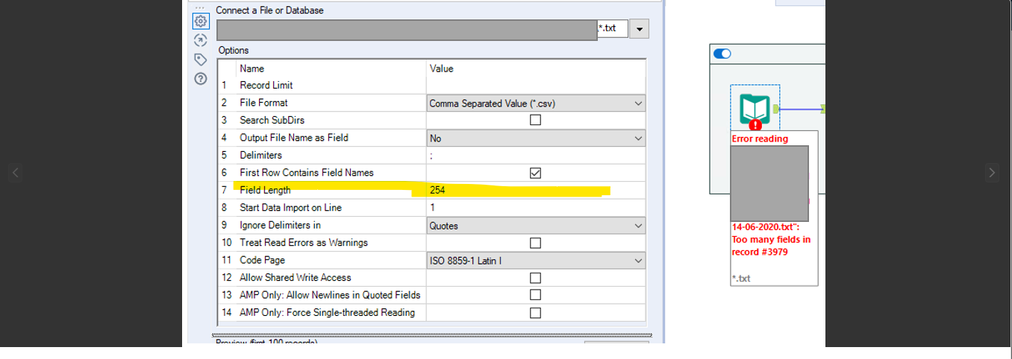Select the Input Data tool on canvas
Screen dimensions: 1012x359
coord(755,109)
